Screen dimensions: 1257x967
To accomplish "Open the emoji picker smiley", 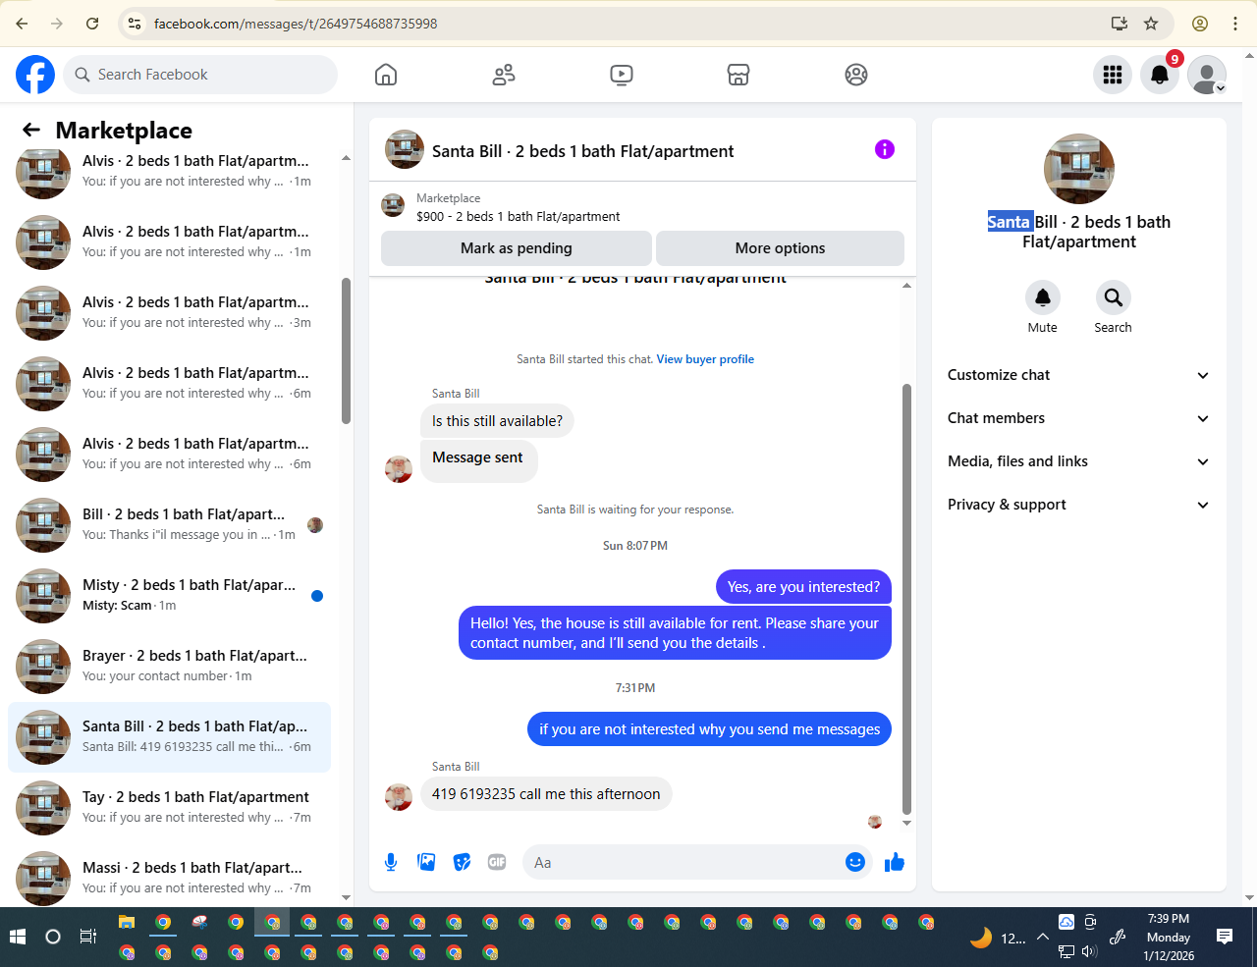I will coord(855,862).
